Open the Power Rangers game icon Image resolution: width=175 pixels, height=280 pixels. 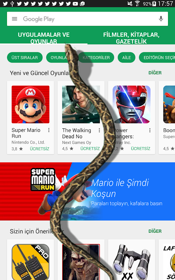[132, 104]
